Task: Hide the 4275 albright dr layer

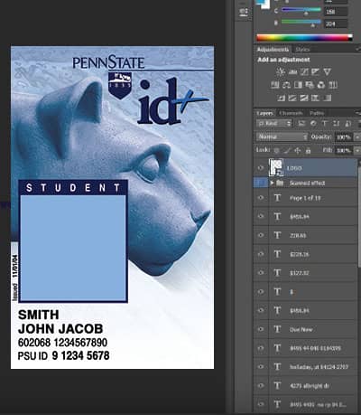Action: click(261, 385)
